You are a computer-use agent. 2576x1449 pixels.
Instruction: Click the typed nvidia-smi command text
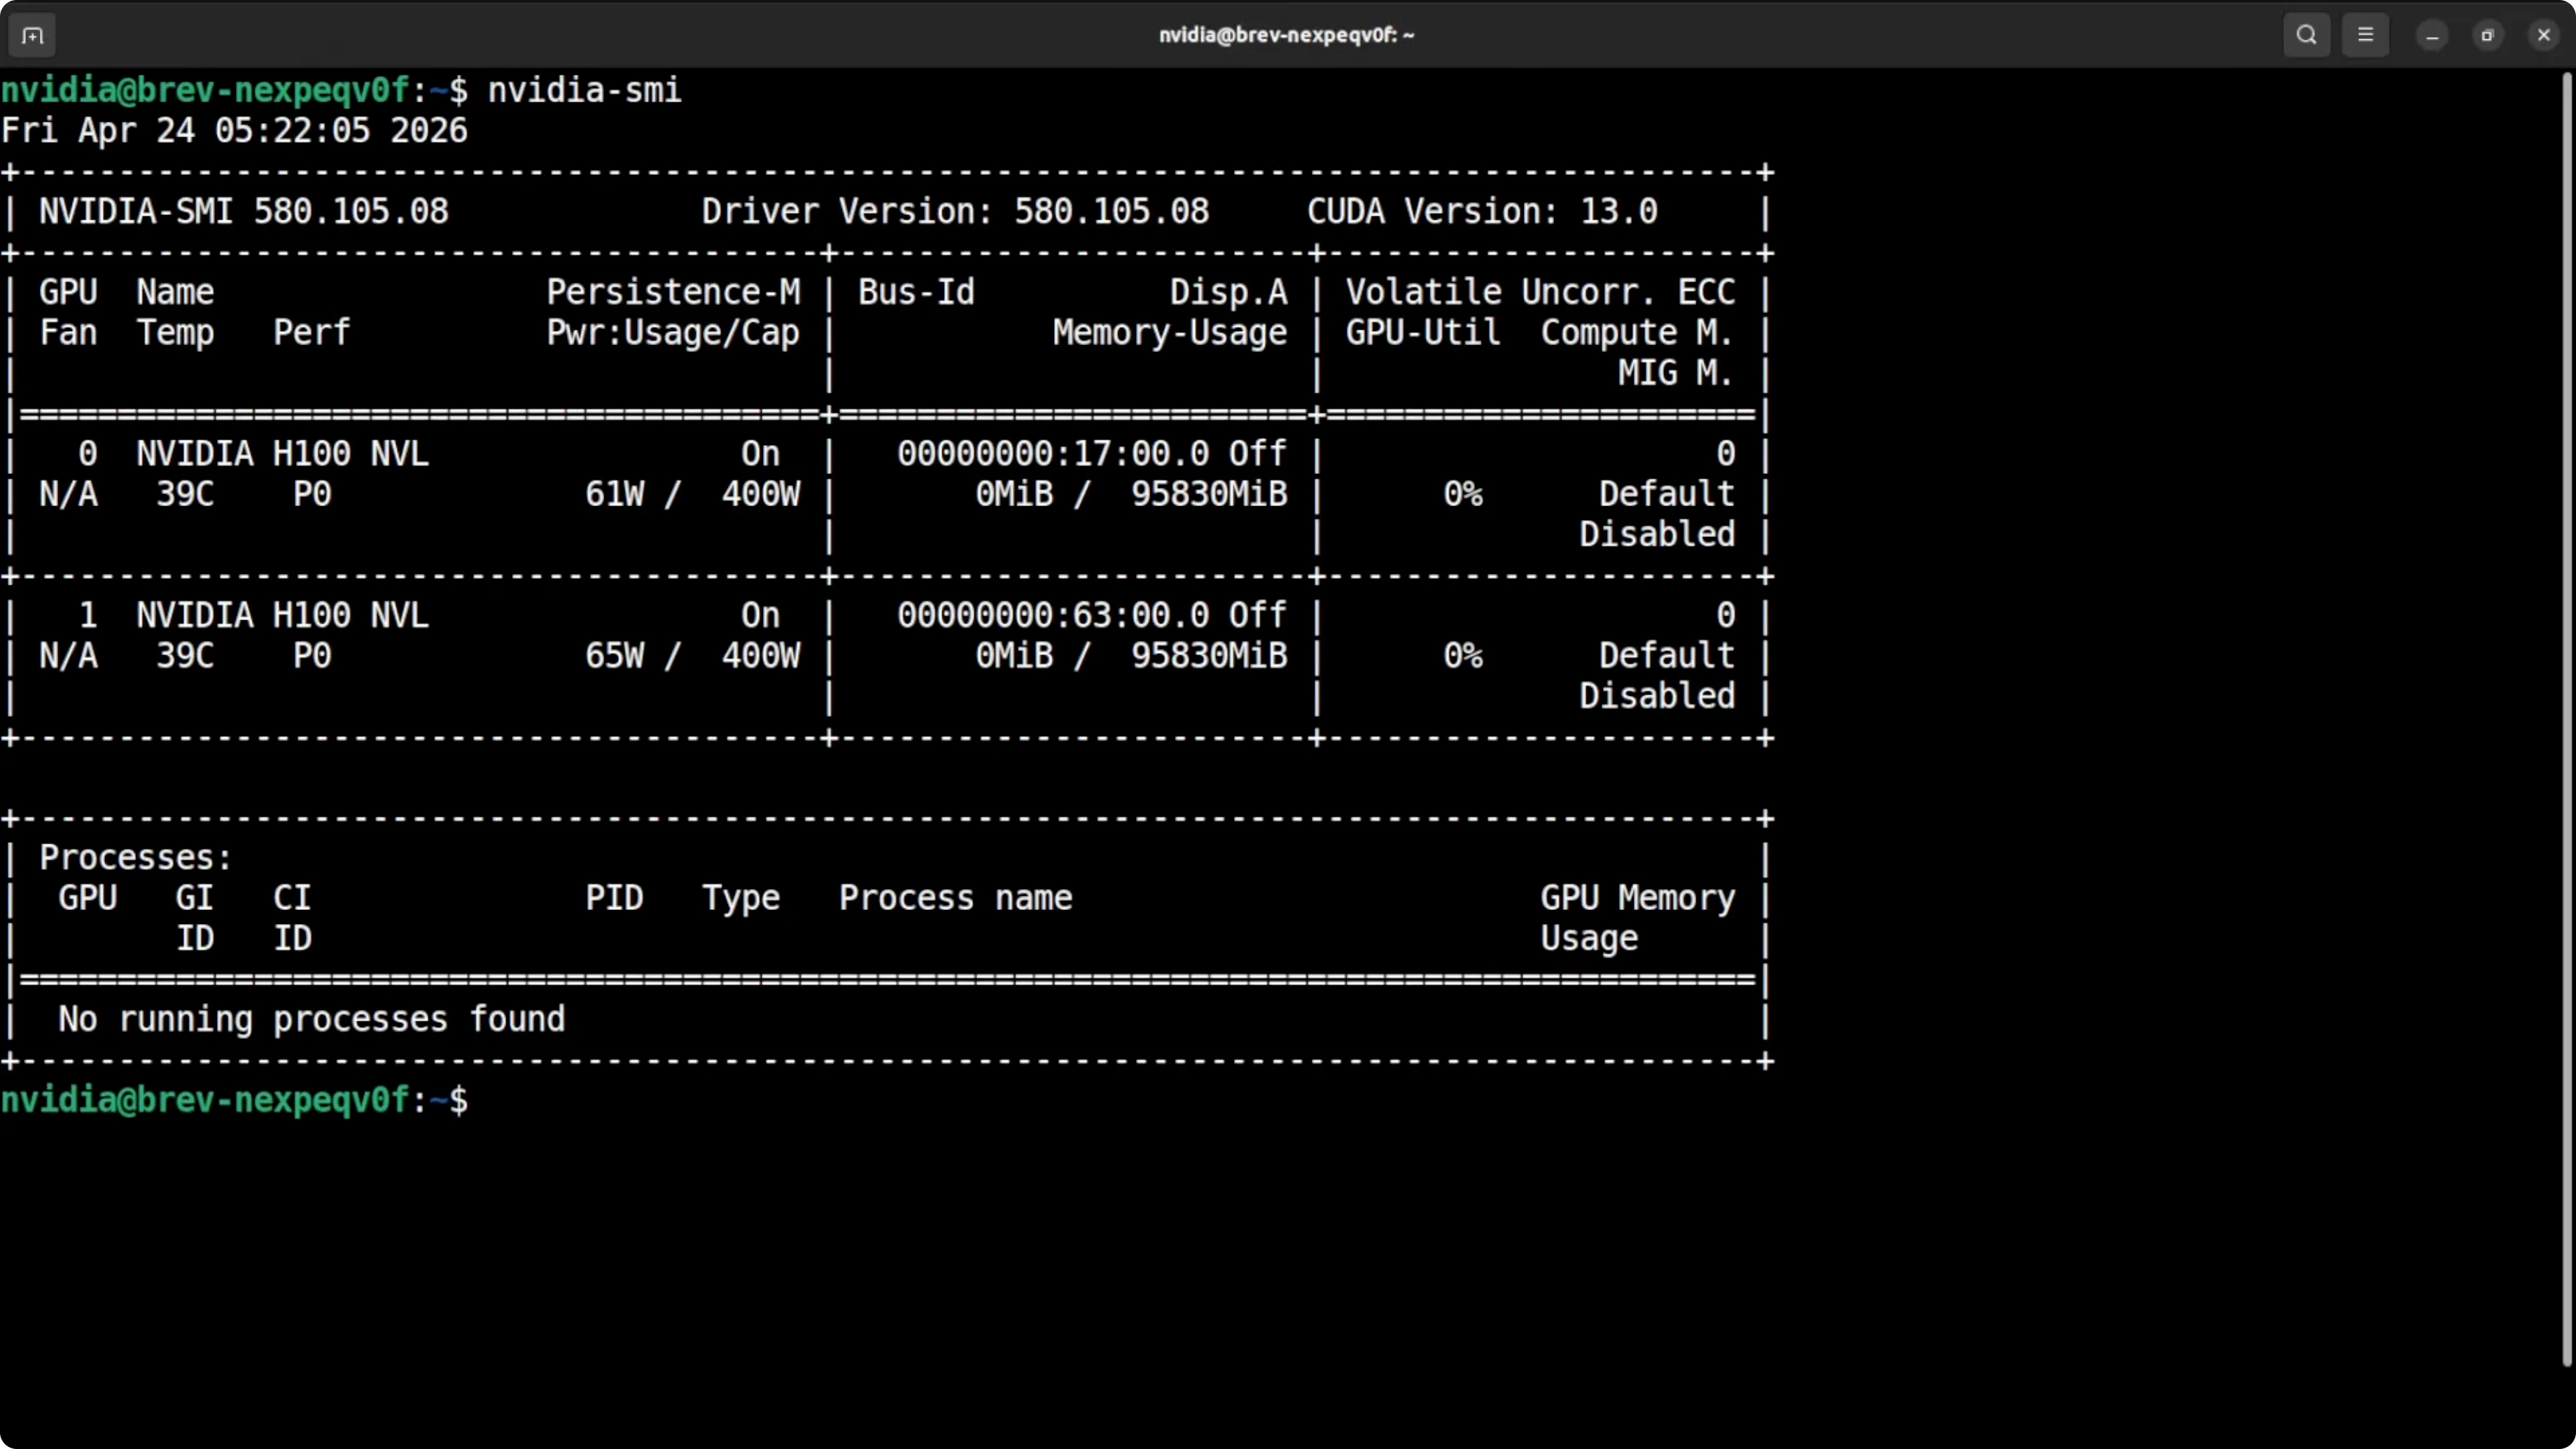(x=584, y=91)
